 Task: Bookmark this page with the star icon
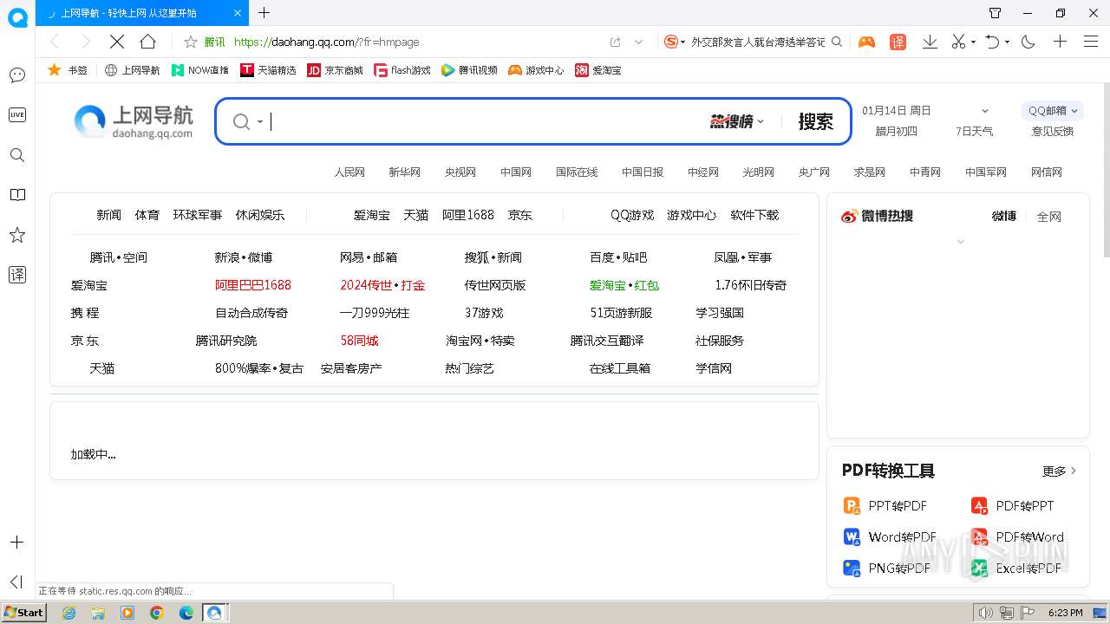191,42
